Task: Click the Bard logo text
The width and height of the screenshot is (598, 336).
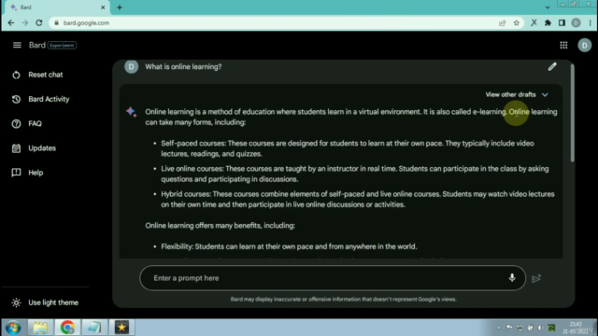Action: pos(37,45)
